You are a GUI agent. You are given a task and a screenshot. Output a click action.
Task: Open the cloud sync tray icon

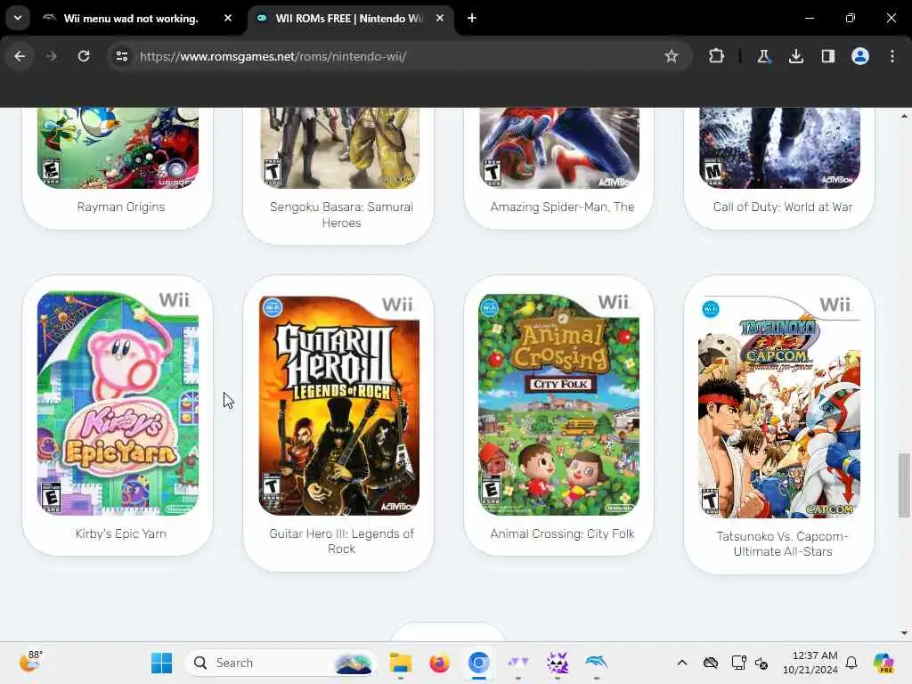711,663
